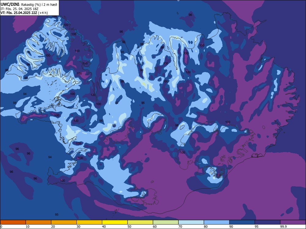Screen dimensions: 306x229
Task: Click the bright yellow 40–50 legend swatch
Action: pos(115,222)
